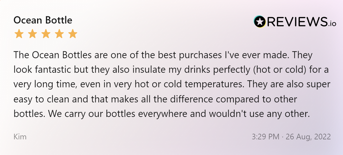Click the second gold rating star
Image resolution: width=343 pixels, height=155 pixels.
[x=32, y=34]
